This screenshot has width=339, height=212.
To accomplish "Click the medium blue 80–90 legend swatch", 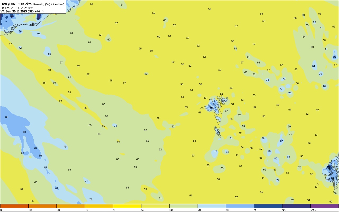I will pos(240,206).
